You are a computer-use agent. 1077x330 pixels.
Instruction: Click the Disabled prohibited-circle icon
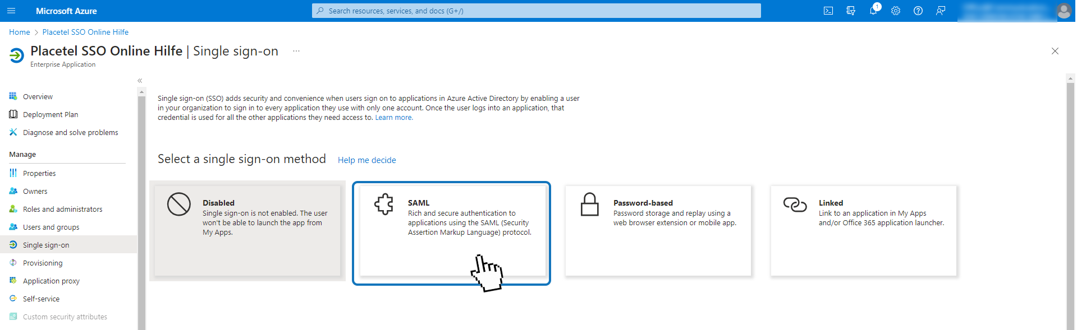179,204
